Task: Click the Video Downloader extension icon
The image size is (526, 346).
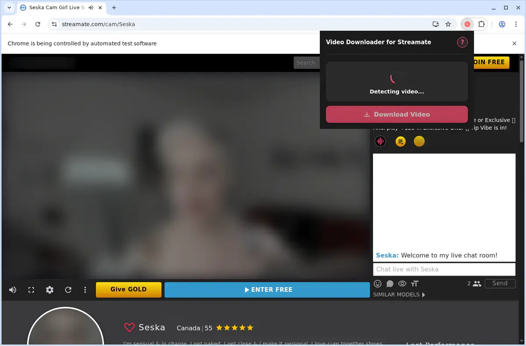Action: pos(467,25)
